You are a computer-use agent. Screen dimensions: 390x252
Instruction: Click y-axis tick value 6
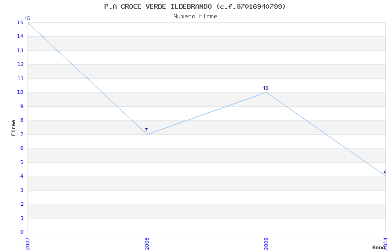pos(22,148)
